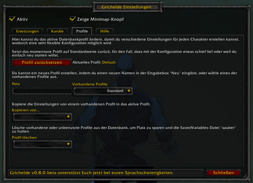
Task: Click the yellow checkmark icon beside Aktiv
Action: click(x=12, y=19)
